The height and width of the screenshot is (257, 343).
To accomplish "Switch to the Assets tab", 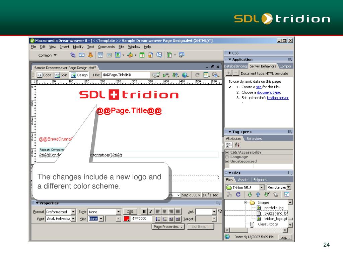I will point(243,180).
